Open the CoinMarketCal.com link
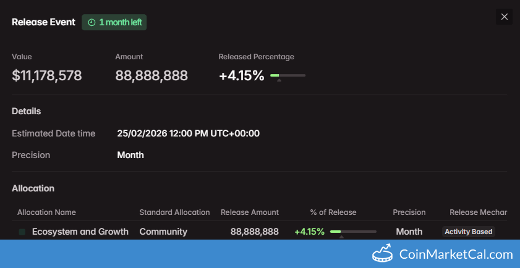Screen dimensions: 520x268 pos(456,254)
